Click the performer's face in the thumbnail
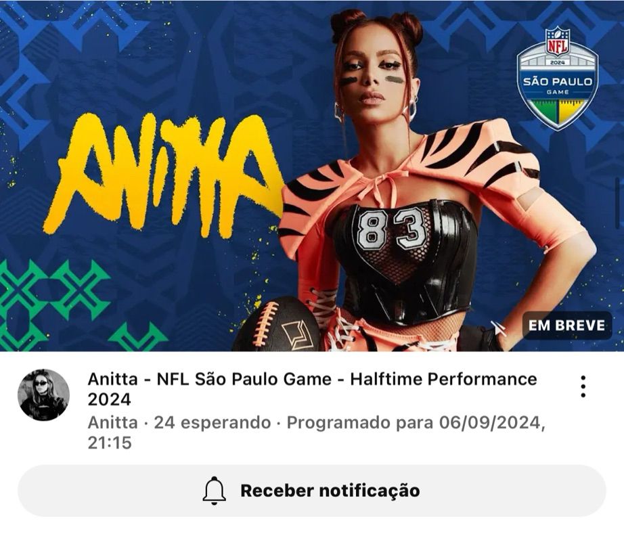 click(x=372, y=78)
